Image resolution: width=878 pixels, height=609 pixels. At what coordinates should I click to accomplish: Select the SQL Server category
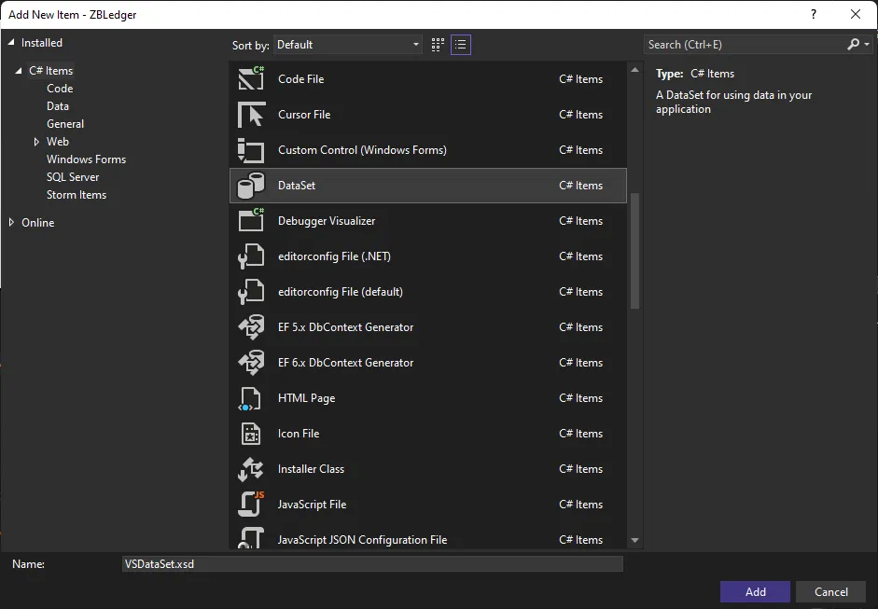(73, 177)
